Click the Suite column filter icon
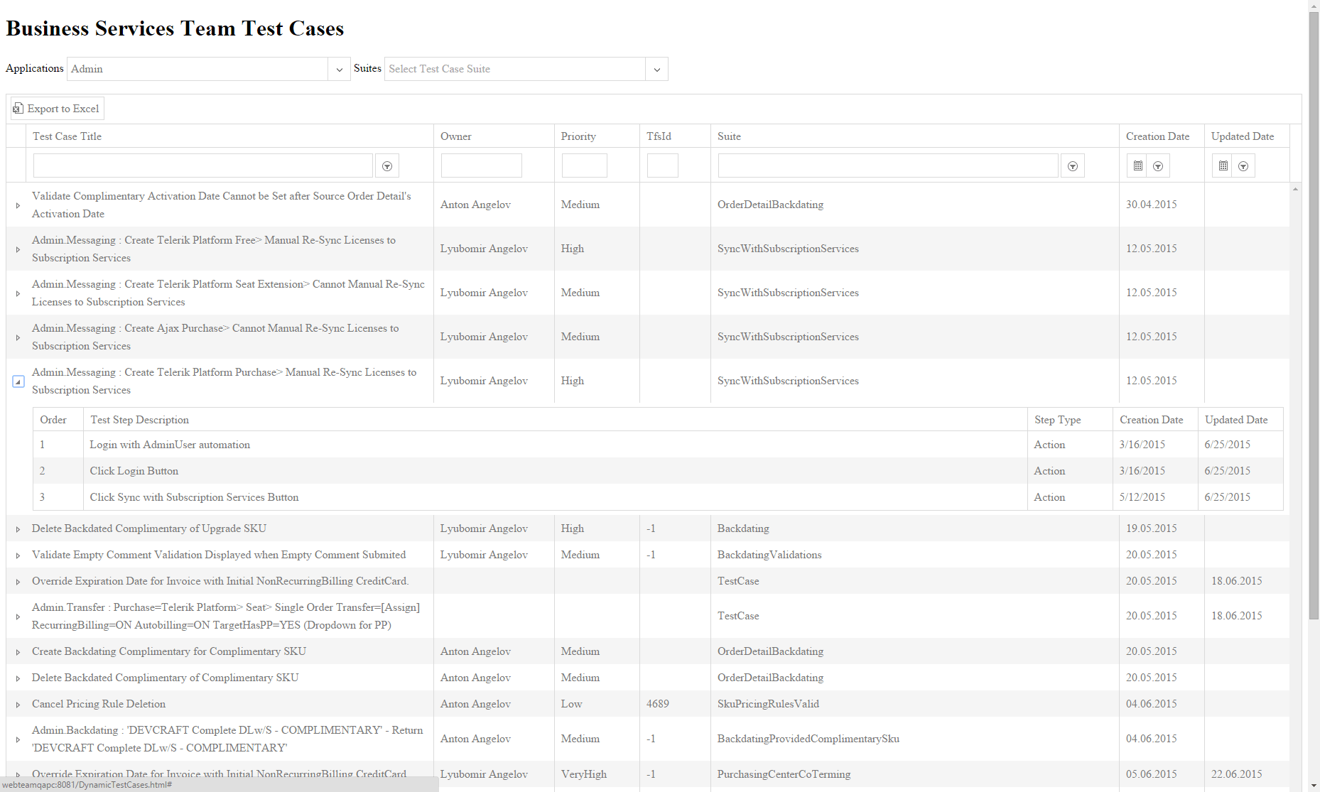The width and height of the screenshot is (1320, 792). (1073, 166)
